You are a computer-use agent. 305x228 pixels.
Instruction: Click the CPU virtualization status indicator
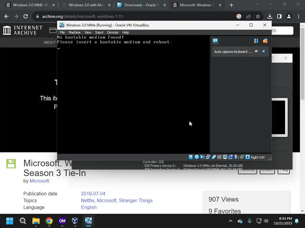pyautogui.click(x=236, y=157)
